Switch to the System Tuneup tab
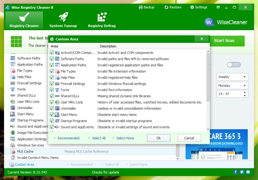258x180 pixels. pyautogui.click(x=63, y=20)
